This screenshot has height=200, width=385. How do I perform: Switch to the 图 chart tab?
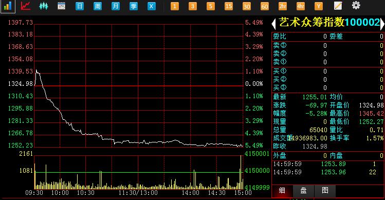pos(325,191)
